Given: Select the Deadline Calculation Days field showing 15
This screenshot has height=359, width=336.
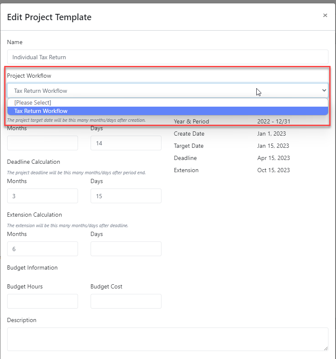Looking at the screenshot, I should point(126,196).
